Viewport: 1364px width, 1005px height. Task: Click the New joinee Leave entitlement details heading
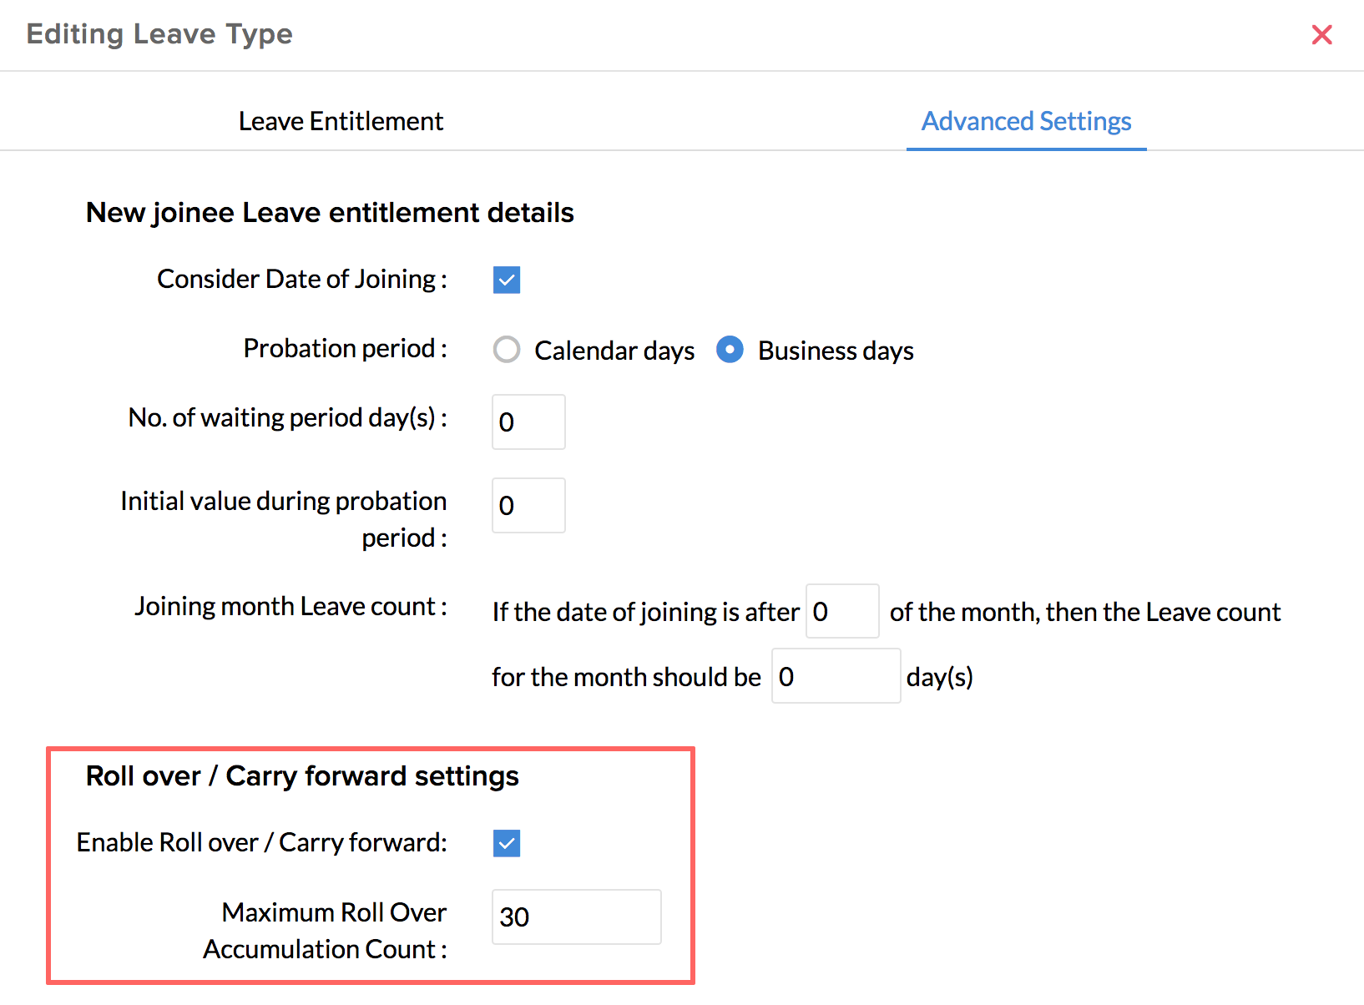[x=330, y=213]
